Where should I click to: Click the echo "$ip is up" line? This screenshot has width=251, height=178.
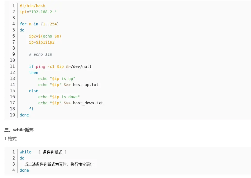[56, 79]
